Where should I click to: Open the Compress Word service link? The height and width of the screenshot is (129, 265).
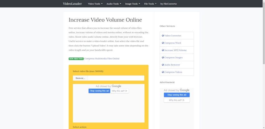tap(172, 43)
